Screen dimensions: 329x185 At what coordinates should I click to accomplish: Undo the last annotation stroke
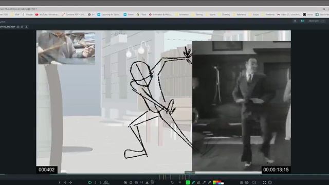pos(172,182)
